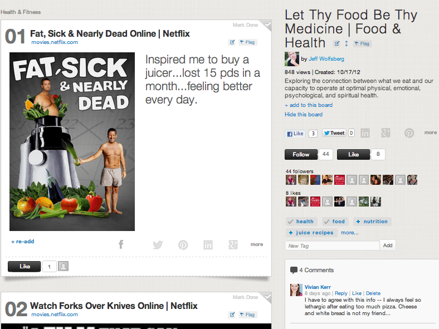Click the comments speech bubble icon

(x=294, y=270)
